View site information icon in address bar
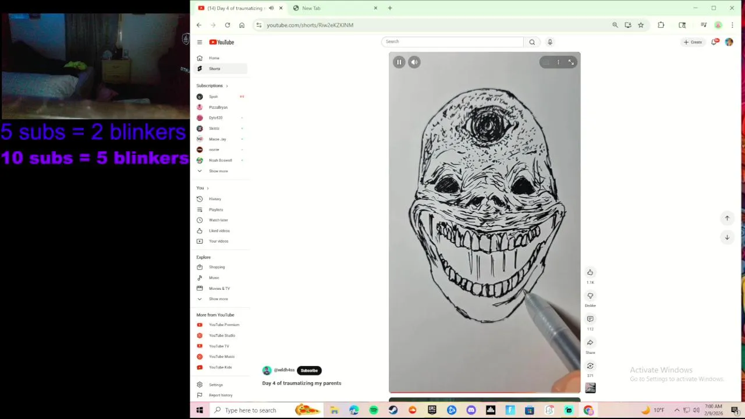Screen dimensions: 745x419 (258, 25)
